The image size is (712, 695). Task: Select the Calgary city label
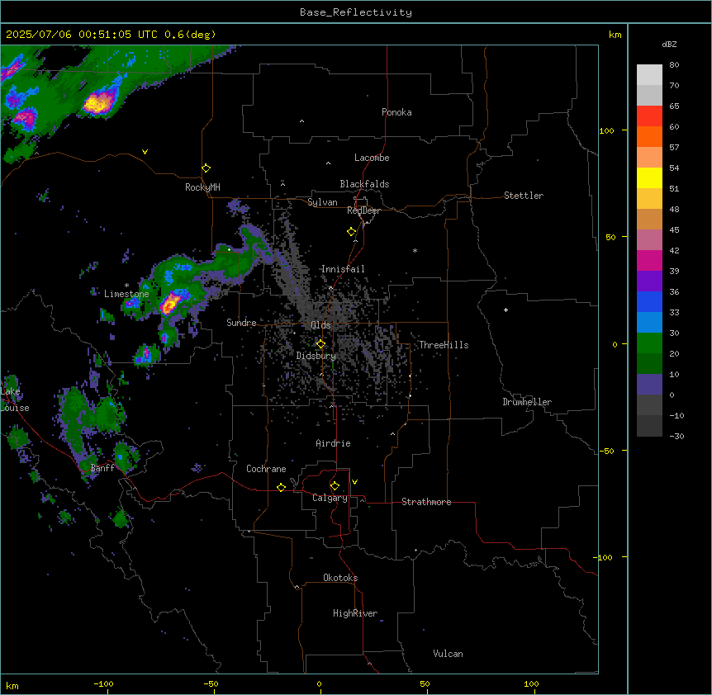pyautogui.click(x=330, y=498)
